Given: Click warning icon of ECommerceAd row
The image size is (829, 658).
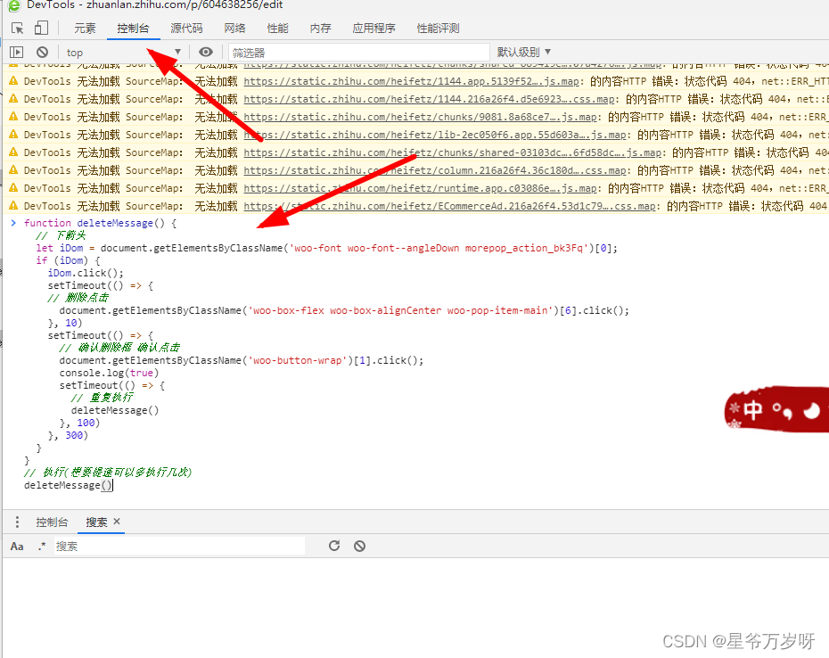Looking at the screenshot, I should click(13, 206).
